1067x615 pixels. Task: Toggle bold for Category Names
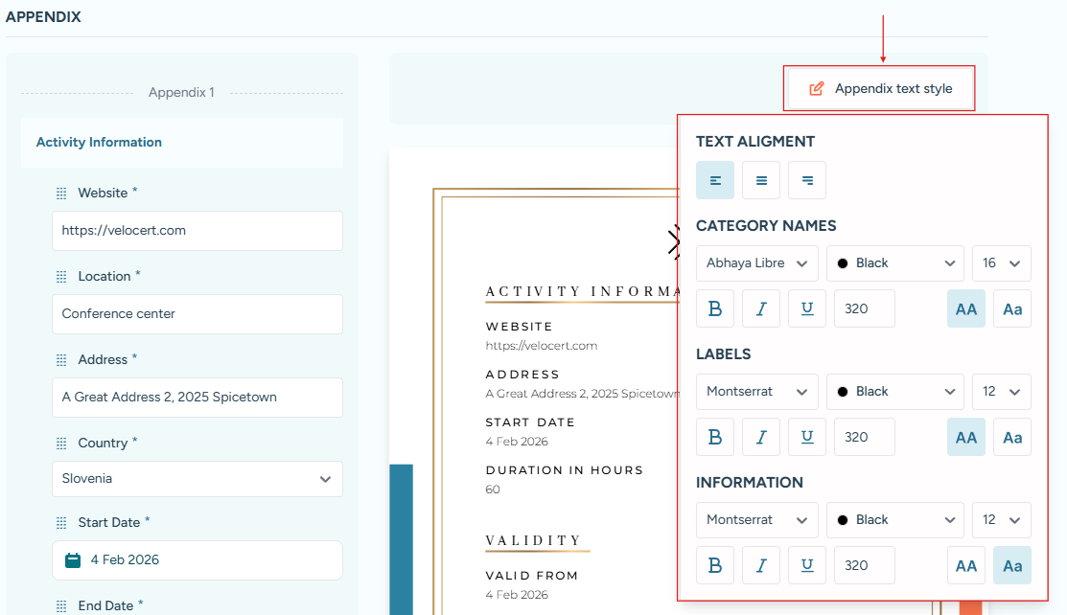coord(715,308)
